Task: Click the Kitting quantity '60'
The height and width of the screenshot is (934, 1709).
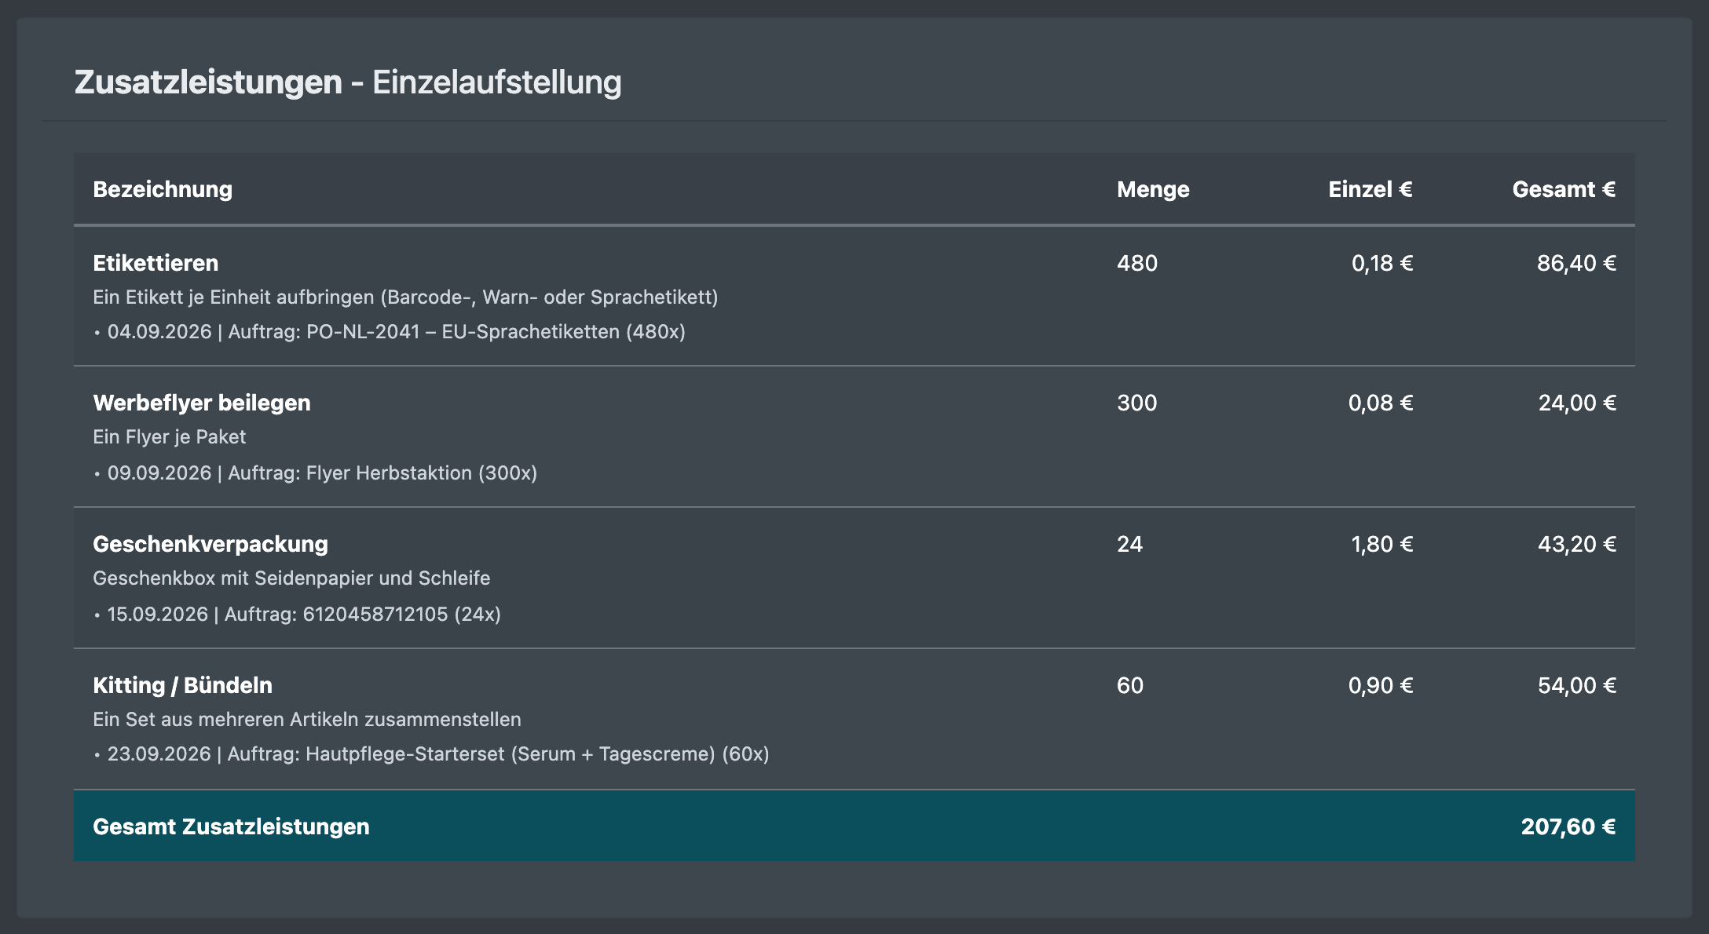Action: pos(1130,685)
